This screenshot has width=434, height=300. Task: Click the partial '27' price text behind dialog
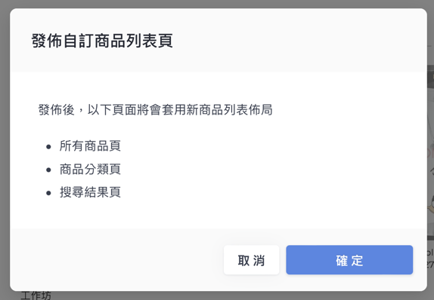(x=431, y=265)
